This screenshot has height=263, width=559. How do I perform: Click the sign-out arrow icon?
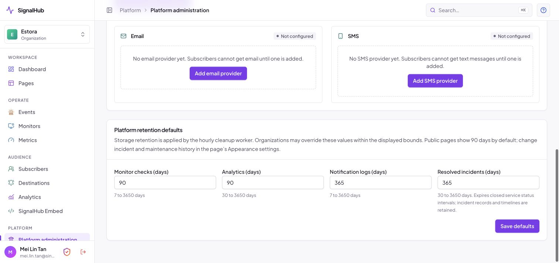click(x=83, y=252)
